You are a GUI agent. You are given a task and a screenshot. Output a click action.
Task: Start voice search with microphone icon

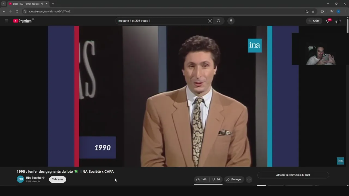coord(231,21)
